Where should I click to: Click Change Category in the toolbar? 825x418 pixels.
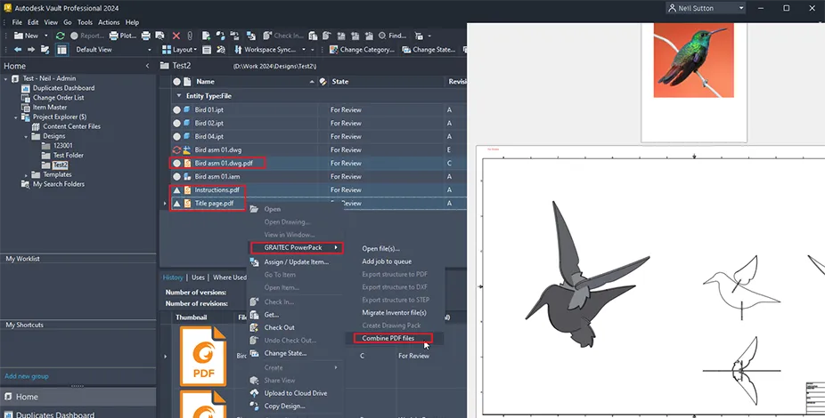(362, 50)
